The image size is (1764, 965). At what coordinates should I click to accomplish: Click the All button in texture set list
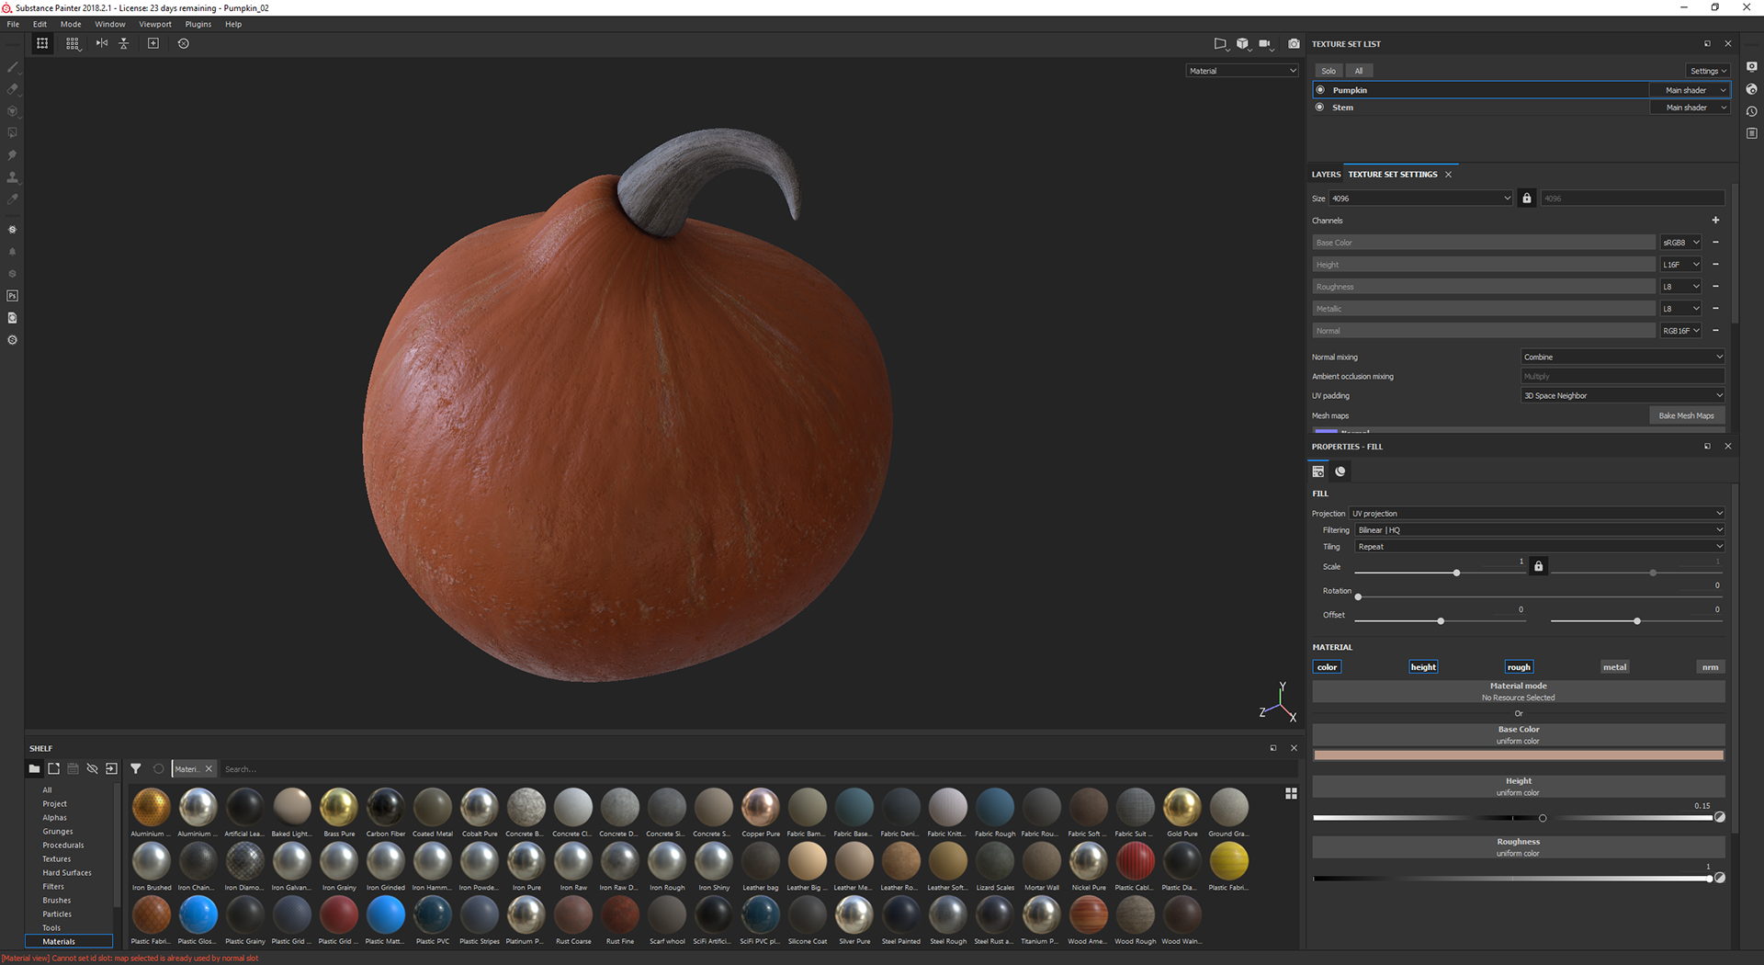[x=1359, y=71]
